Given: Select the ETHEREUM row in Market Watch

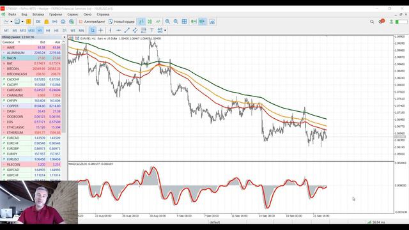Looking at the screenshot, I should tap(31, 132).
